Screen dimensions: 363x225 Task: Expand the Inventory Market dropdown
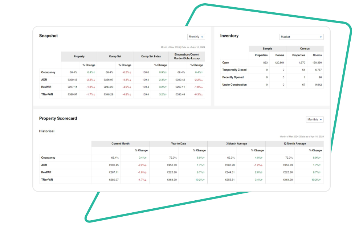click(301, 37)
